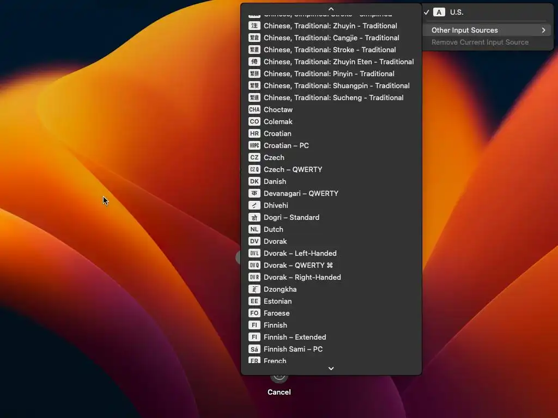Choose Dvorak – QWERTY ⌘ layout
This screenshot has width=558, height=418.
click(331, 265)
